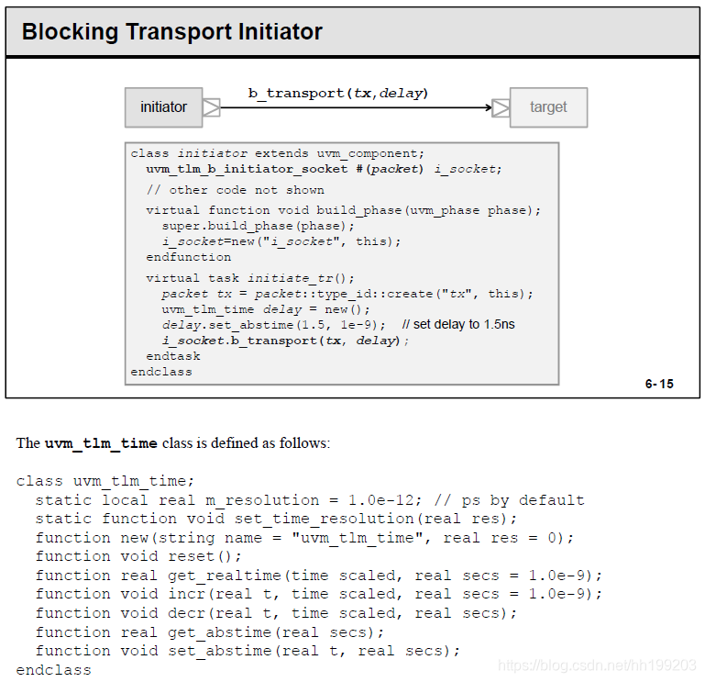Click the i_socket=new("i_socket", this) line
This screenshot has width=705, height=682.
[281, 241]
